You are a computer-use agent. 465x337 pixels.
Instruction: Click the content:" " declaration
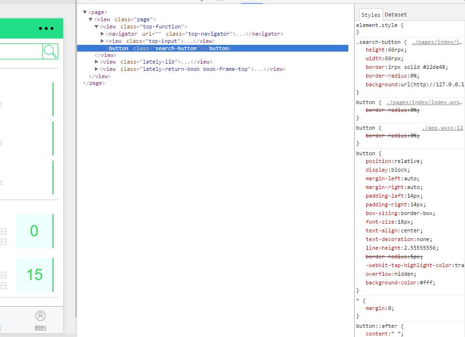(x=385, y=334)
